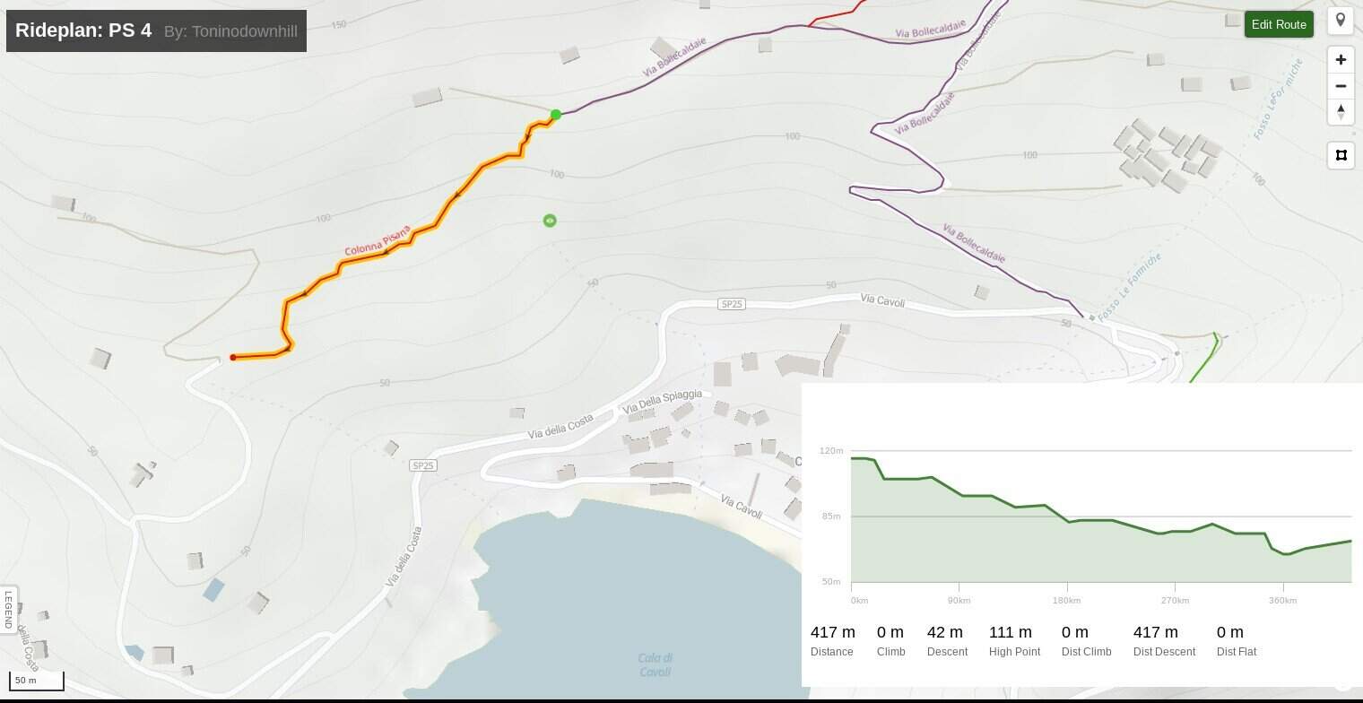
Task: Click the green eye viewpoint marker
Action: click(x=550, y=221)
